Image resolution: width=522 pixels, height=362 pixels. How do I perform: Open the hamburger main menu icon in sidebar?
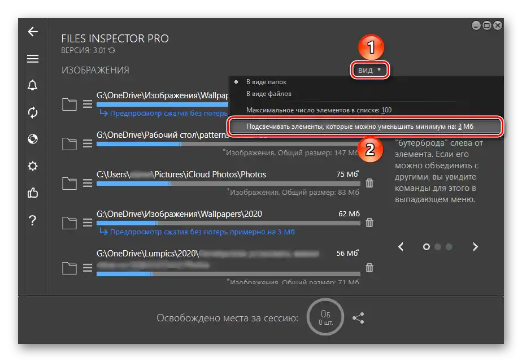(33, 59)
